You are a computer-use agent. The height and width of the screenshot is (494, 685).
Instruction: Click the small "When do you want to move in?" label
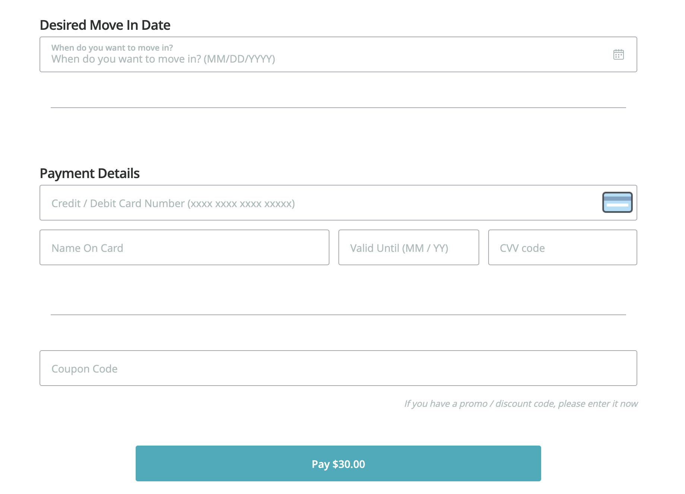(x=112, y=48)
